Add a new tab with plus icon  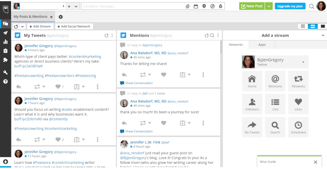point(61,17)
